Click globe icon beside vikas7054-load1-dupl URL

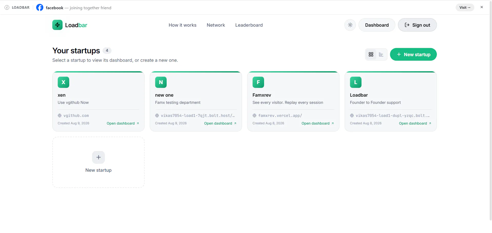[x=352, y=116]
